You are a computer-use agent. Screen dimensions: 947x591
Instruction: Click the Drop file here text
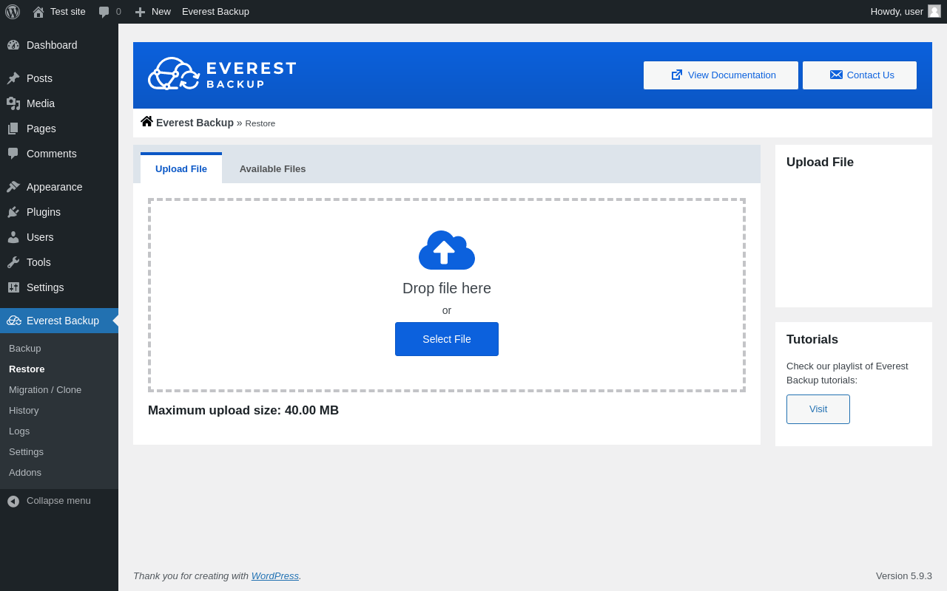[x=447, y=289]
